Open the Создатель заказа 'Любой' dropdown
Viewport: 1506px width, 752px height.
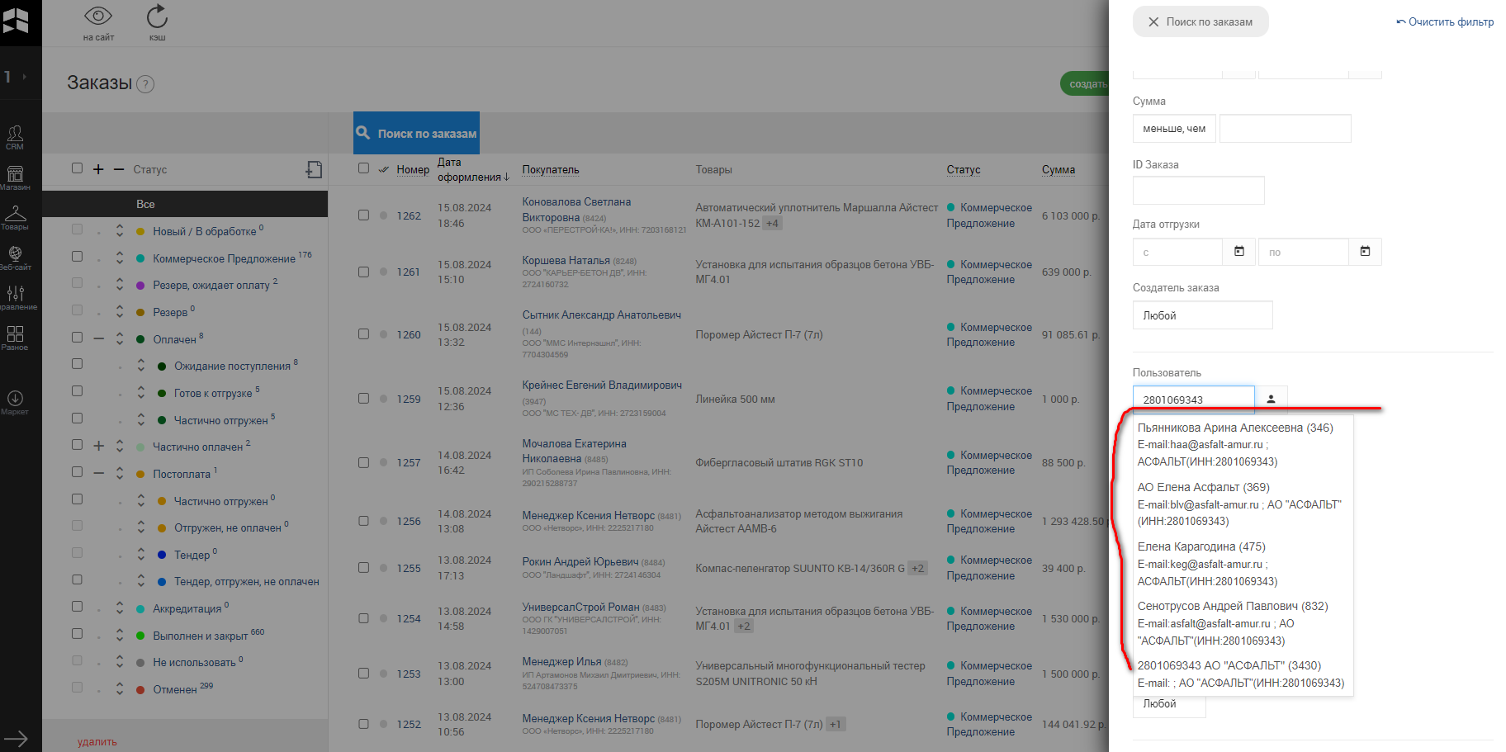(1202, 315)
